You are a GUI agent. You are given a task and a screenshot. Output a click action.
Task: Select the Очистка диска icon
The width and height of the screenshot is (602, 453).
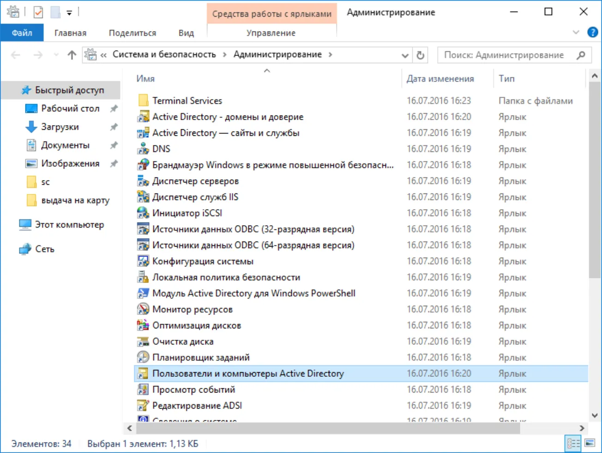coord(143,341)
